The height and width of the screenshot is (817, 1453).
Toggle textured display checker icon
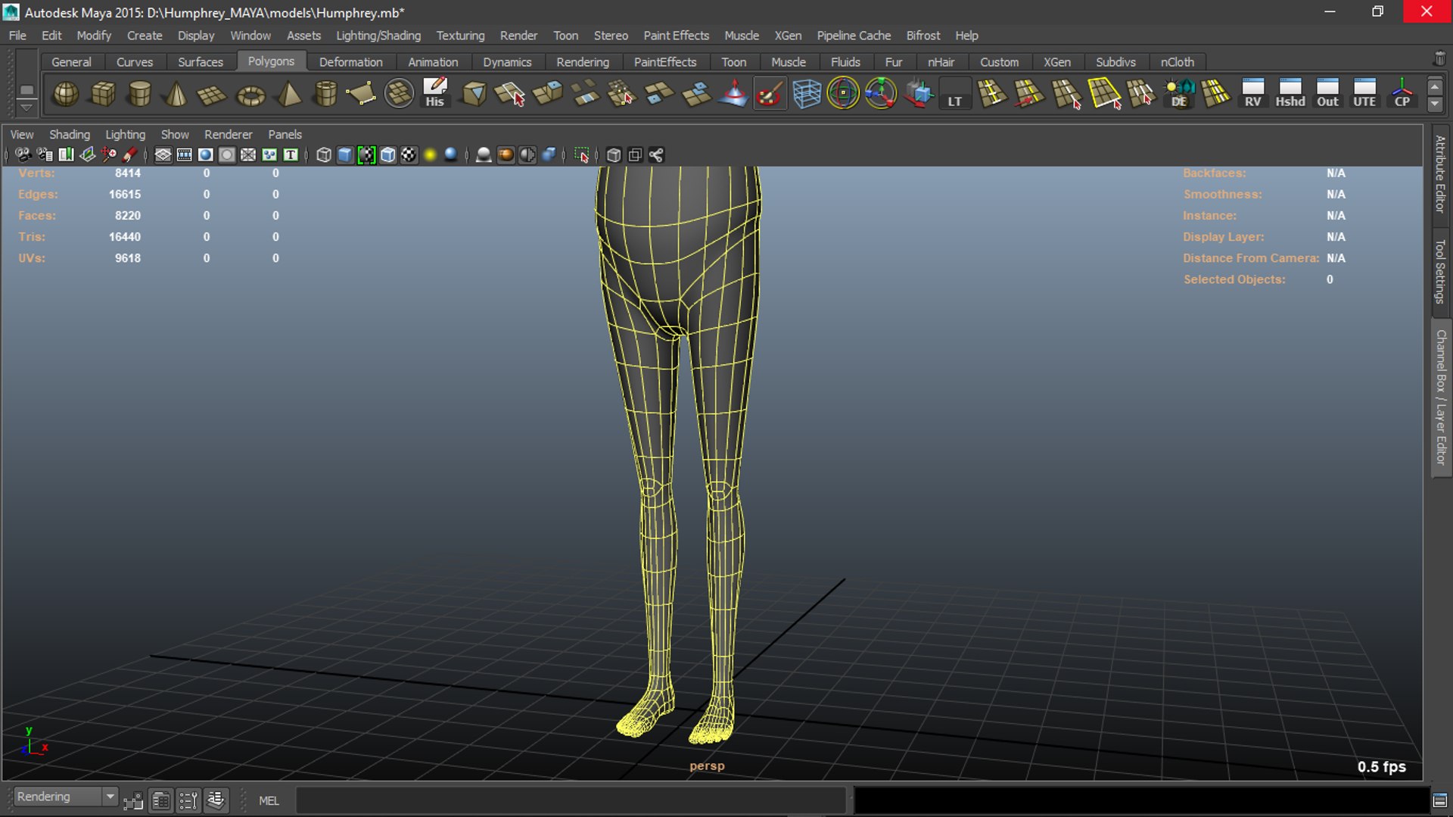tap(409, 155)
